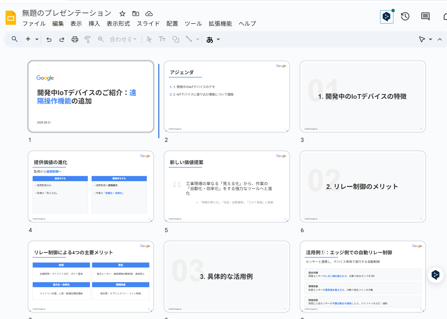Open the Redo button
Screen dimensions: 447x319
tap(61, 39)
